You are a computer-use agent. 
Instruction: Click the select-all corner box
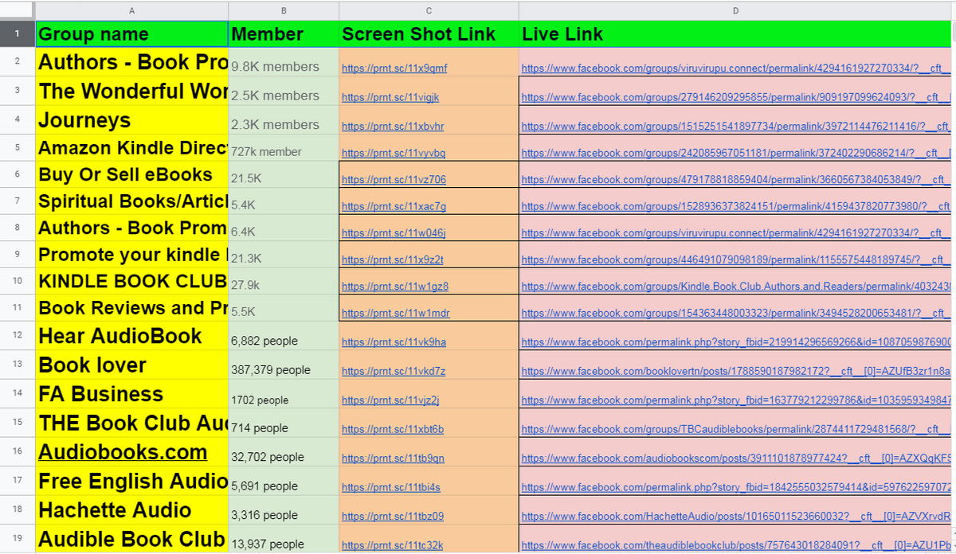pyautogui.click(x=18, y=10)
